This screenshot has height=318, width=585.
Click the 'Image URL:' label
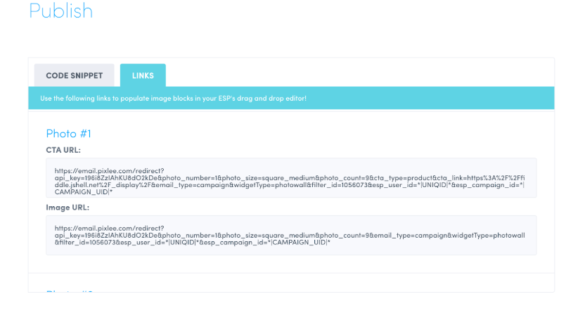coord(67,208)
